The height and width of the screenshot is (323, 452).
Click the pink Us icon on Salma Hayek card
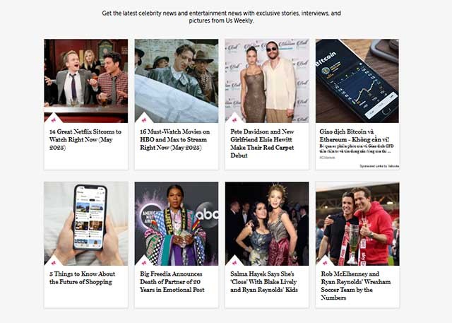click(x=234, y=263)
